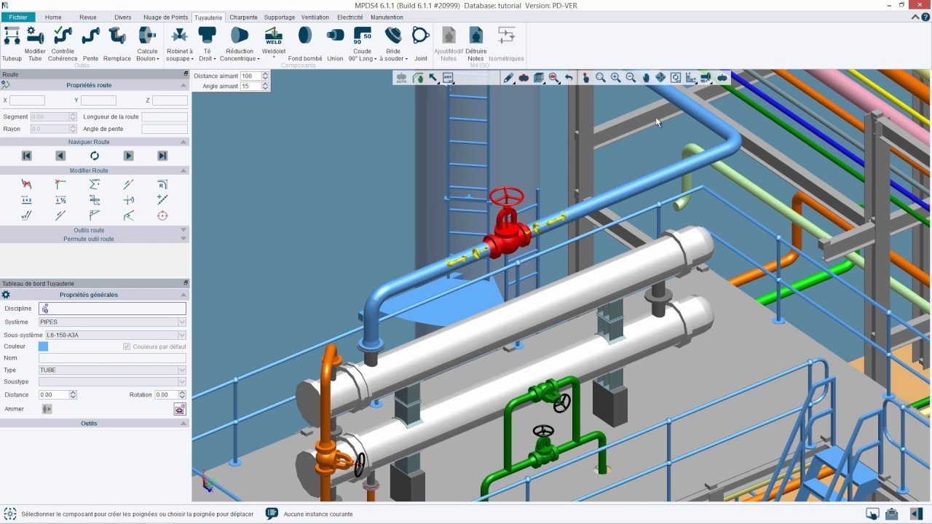
Task: Insert a Union component
Action: tap(335, 44)
